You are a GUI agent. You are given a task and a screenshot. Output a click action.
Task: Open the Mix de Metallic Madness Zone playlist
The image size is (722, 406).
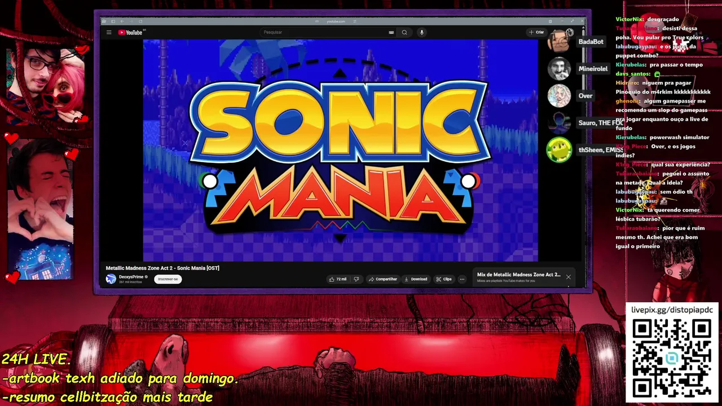point(518,275)
